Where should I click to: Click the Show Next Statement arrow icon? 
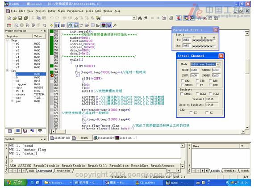(51, 25)
